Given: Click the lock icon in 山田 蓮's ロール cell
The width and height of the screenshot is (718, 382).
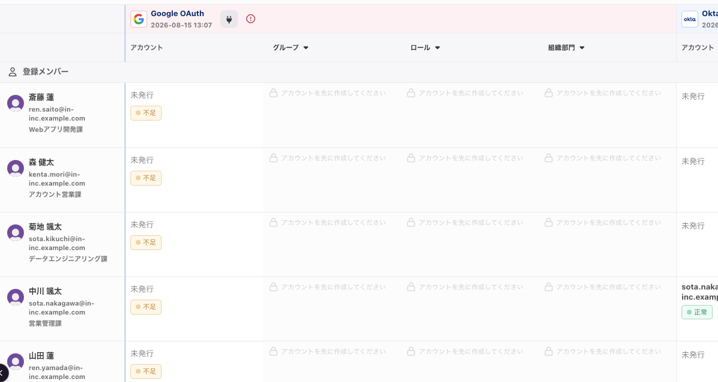Looking at the screenshot, I should pos(411,352).
